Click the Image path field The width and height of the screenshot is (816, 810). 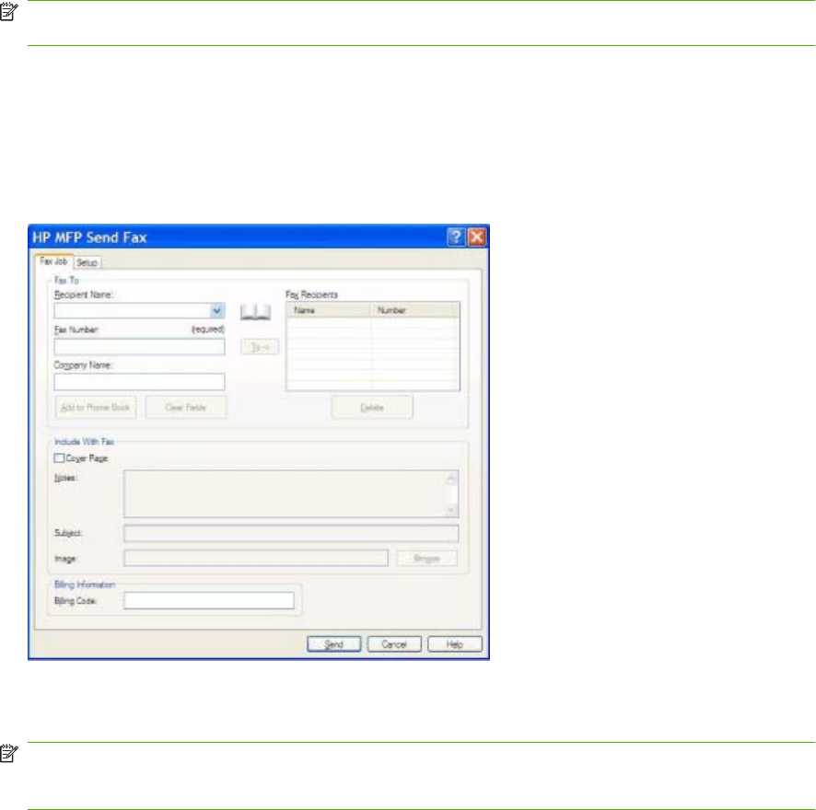[256, 558]
